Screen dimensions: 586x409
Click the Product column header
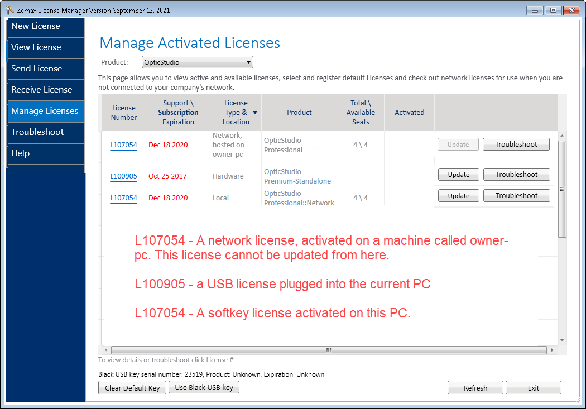coord(299,112)
